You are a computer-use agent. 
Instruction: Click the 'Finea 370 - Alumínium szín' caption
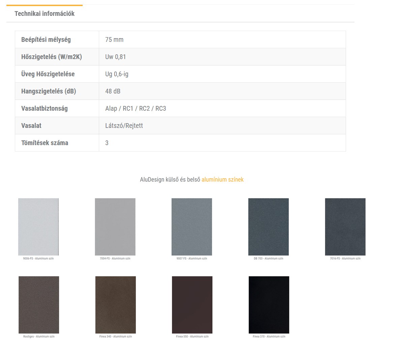[269, 336]
